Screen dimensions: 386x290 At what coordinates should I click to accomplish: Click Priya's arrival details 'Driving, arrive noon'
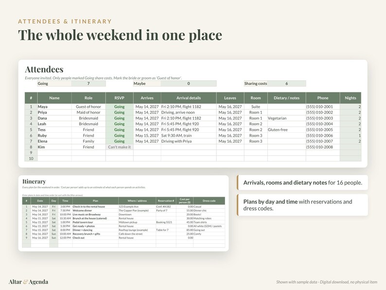coord(189,112)
